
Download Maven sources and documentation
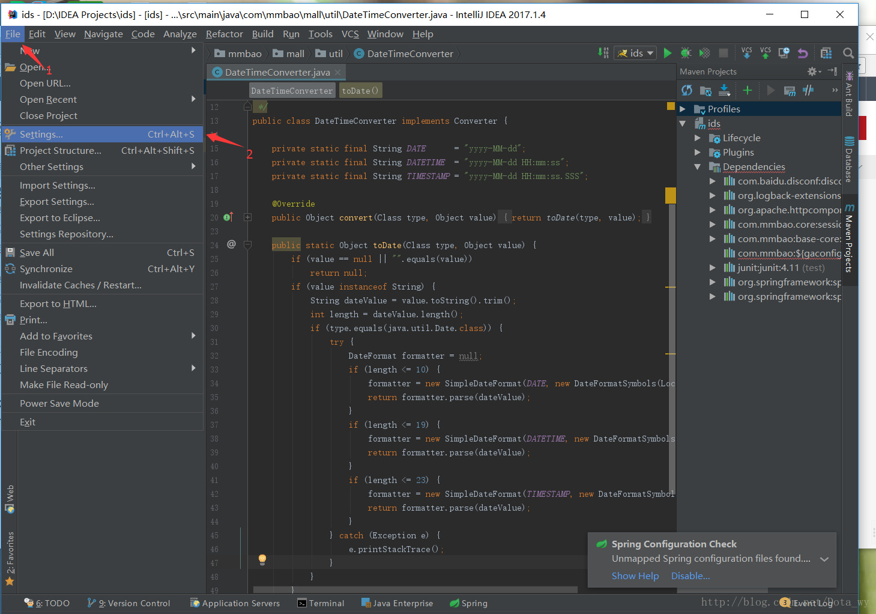click(724, 90)
